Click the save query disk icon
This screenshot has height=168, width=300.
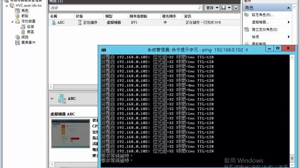pyautogui.click(x=223, y=8)
